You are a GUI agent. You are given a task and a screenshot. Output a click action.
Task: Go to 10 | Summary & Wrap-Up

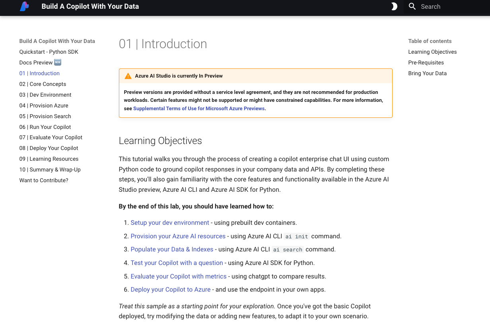tap(50, 169)
